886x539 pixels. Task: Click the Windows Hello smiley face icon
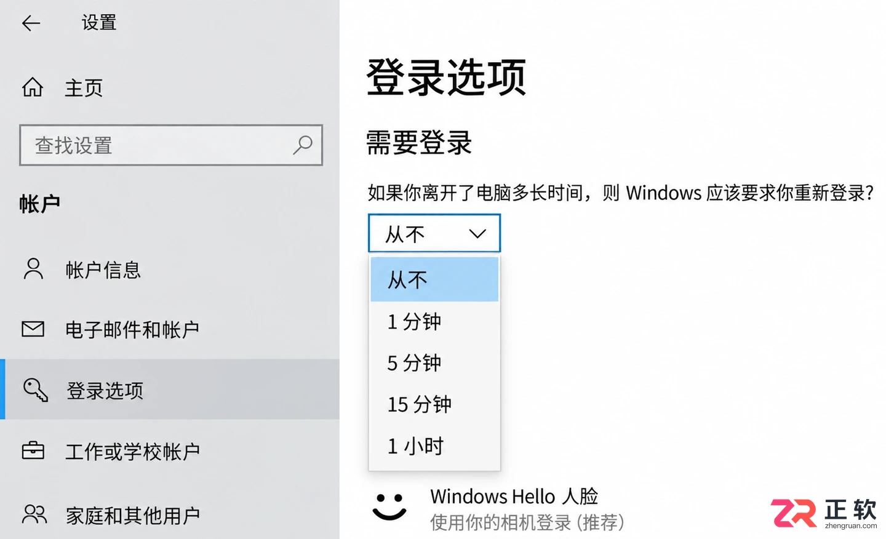pos(389,506)
